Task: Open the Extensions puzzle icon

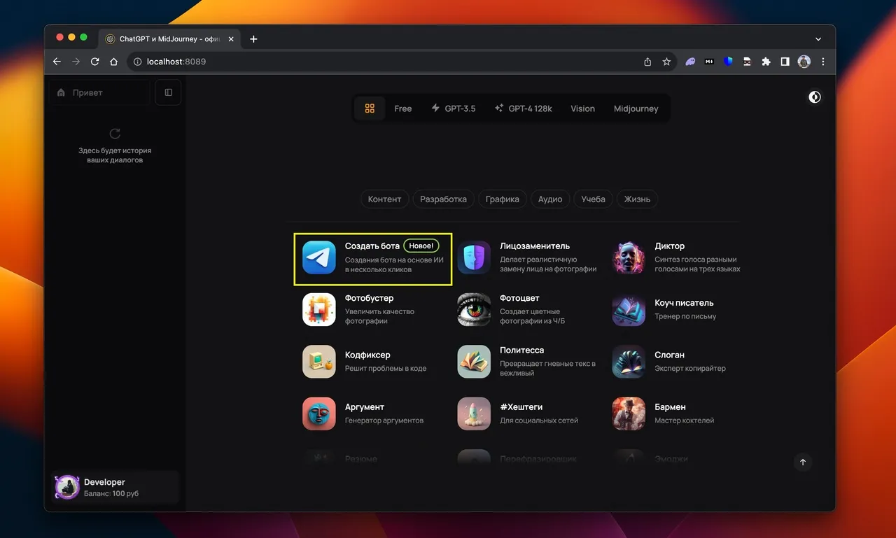Action: point(766,62)
